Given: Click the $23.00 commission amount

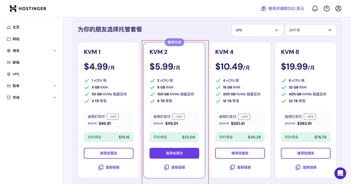Looking at the screenshot, I should 189,137.
